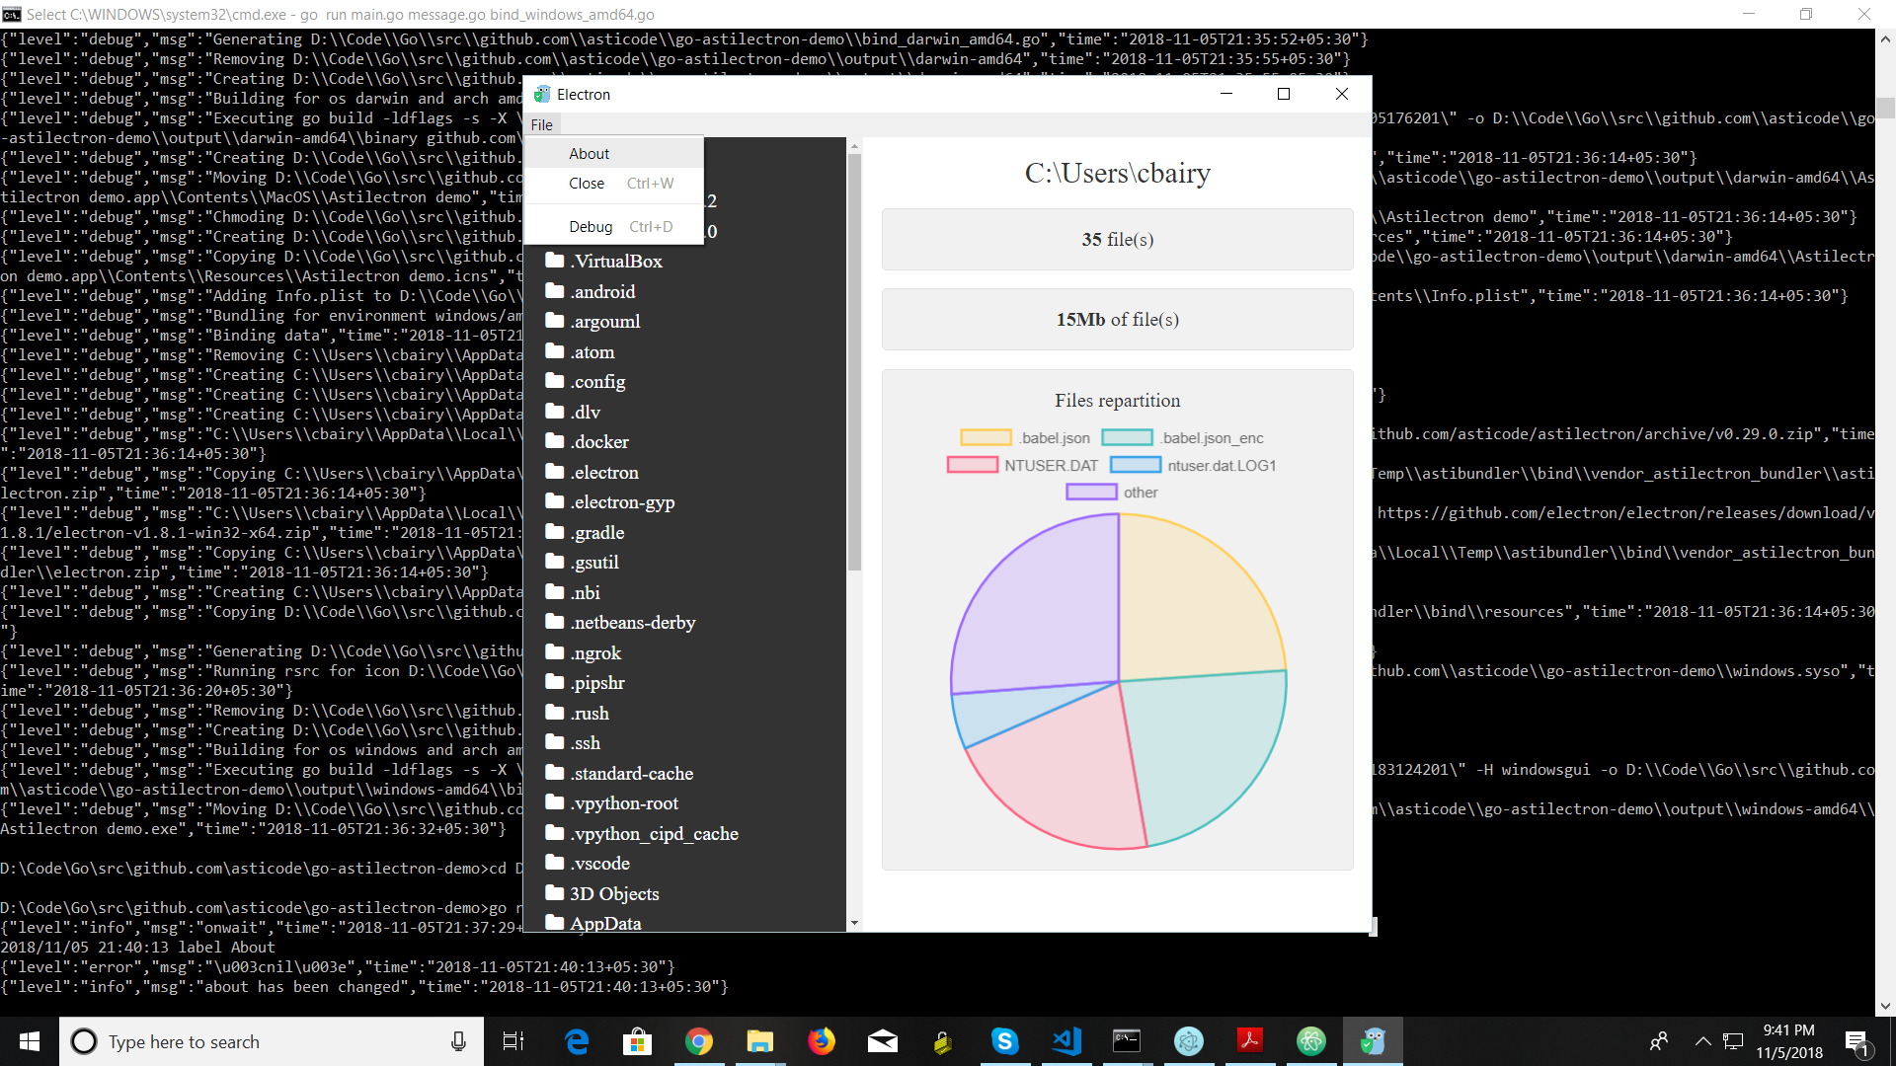Open the File menu
The width and height of the screenshot is (1896, 1066).
(541, 124)
